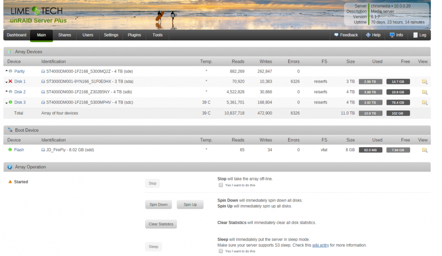Open the View folder icon for Disk 3
The height and width of the screenshot is (256, 442).
point(424,103)
